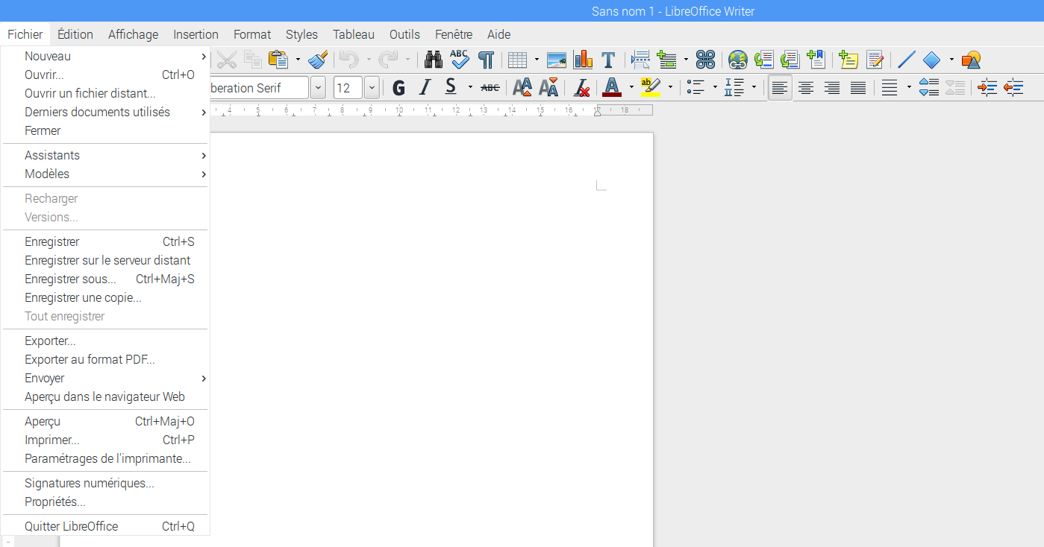
Task: Toggle Align Left button
Action: click(x=780, y=88)
